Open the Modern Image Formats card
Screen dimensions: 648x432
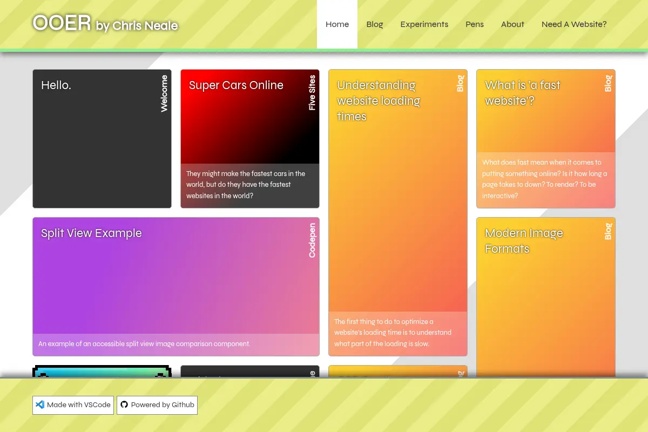tap(546, 298)
